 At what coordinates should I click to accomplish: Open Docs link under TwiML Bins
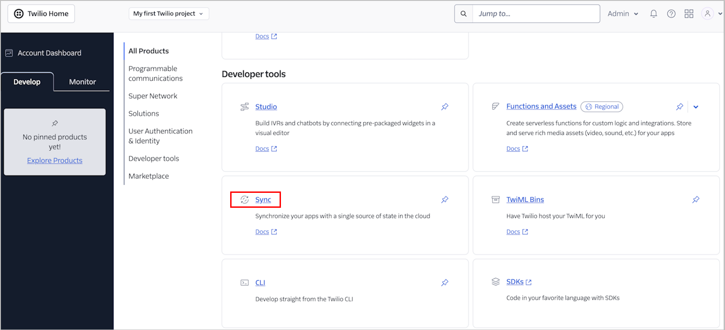(517, 232)
